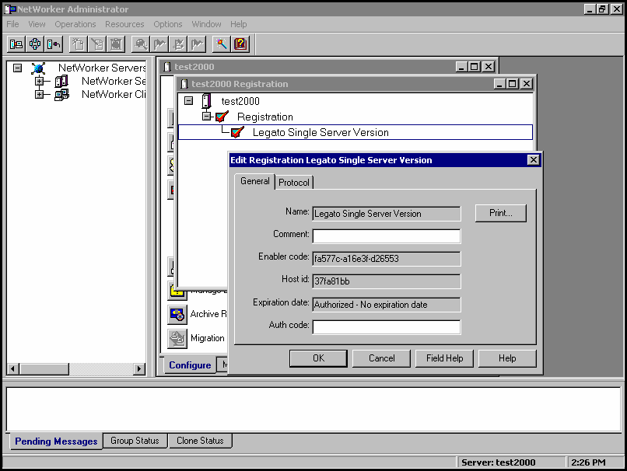Click into the Auth code field
The height and width of the screenshot is (471, 627).
pyautogui.click(x=387, y=326)
